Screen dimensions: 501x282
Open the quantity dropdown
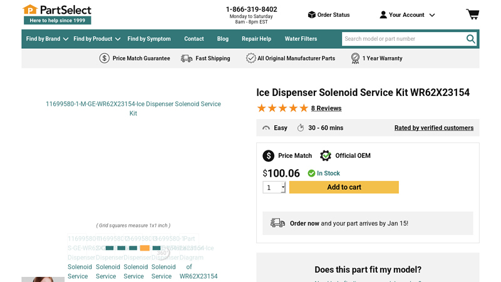click(x=274, y=187)
